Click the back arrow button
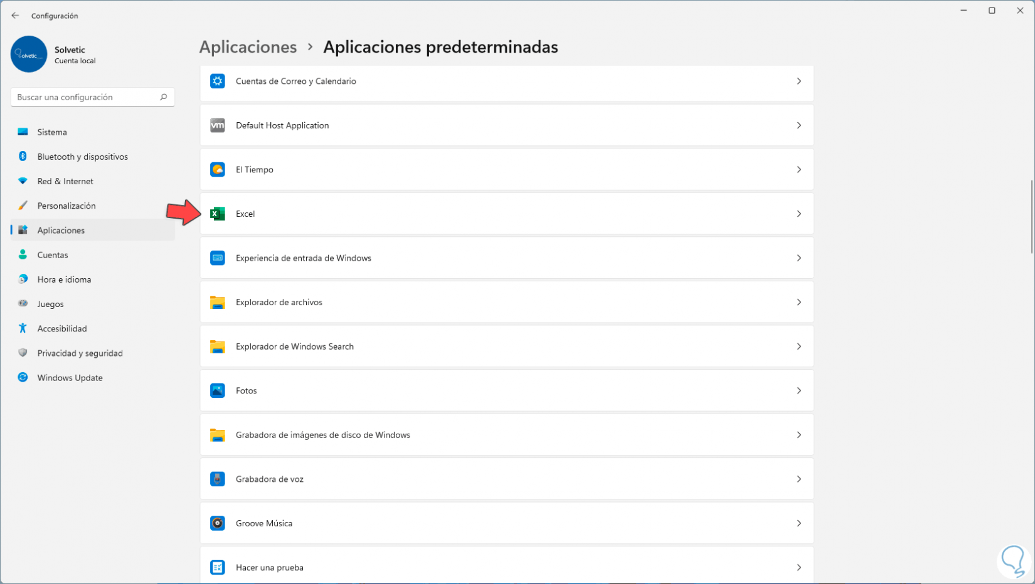This screenshot has width=1035, height=584. [x=15, y=16]
